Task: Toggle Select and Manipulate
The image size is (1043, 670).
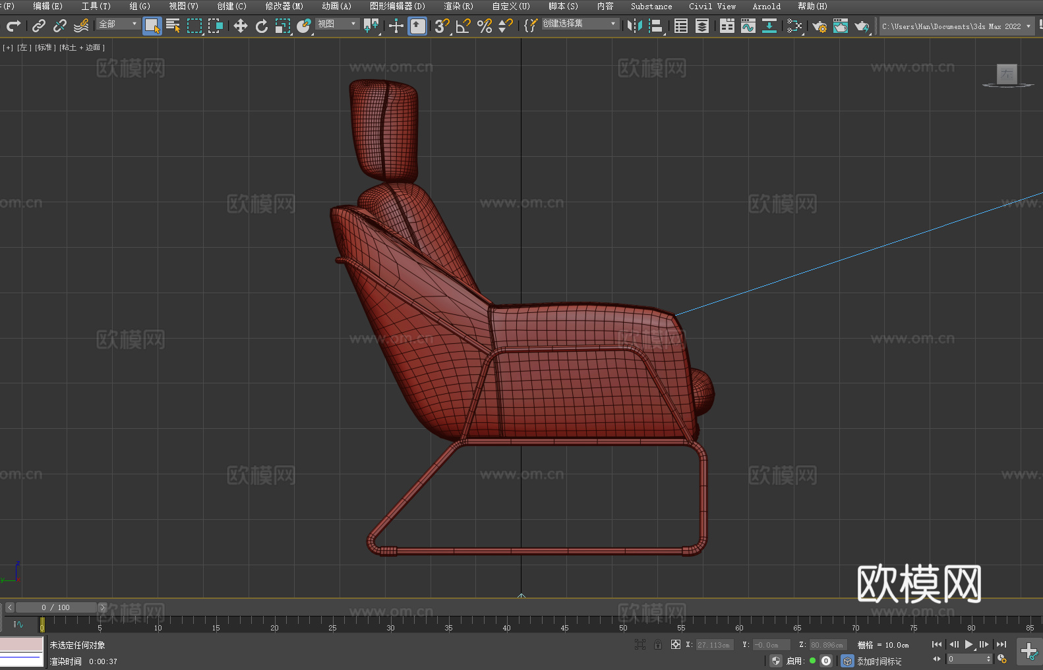Action: coord(396,26)
